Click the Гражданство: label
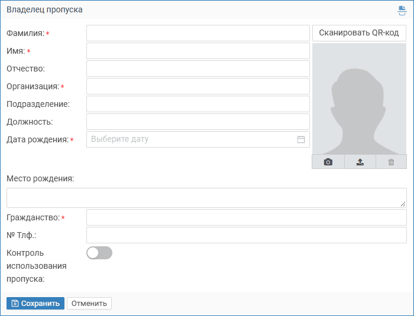 point(33,217)
